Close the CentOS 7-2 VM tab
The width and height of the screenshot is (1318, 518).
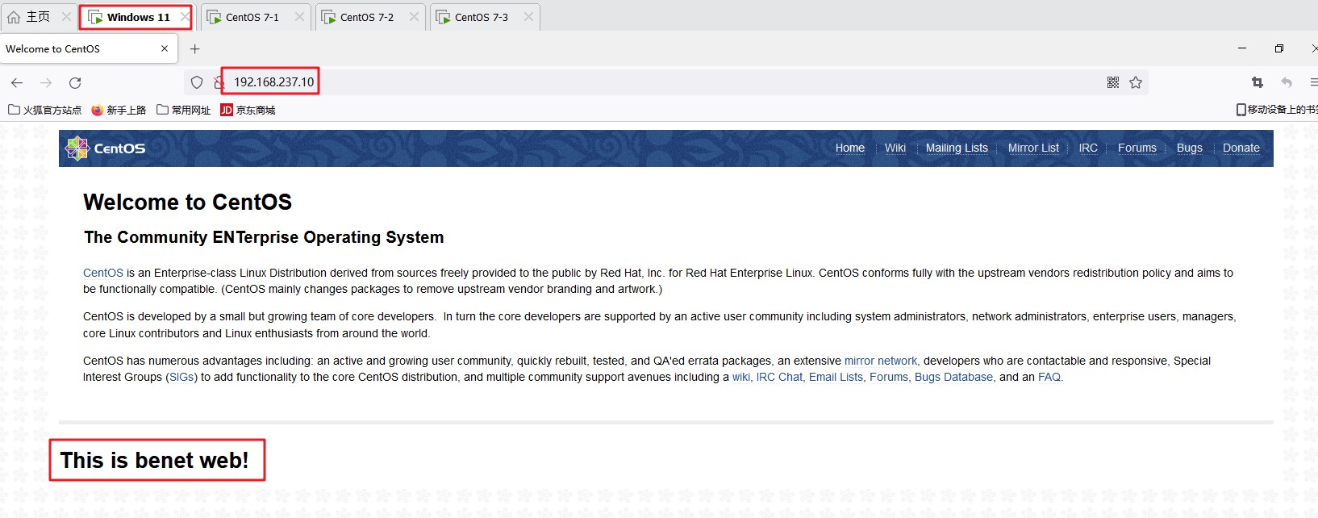414,17
